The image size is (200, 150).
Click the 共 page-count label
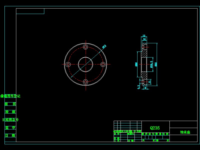point(143,140)
